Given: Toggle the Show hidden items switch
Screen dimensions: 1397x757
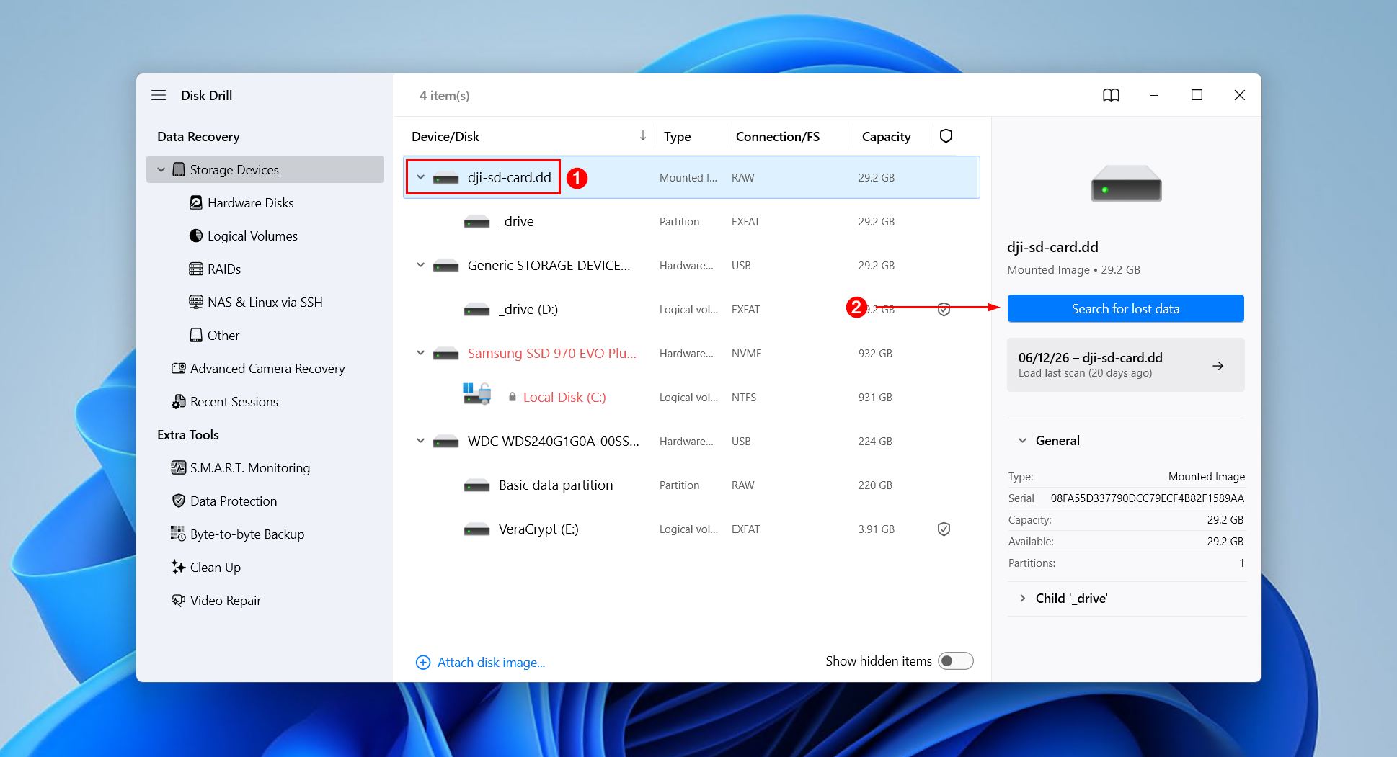Looking at the screenshot, I should click(955, 661).
